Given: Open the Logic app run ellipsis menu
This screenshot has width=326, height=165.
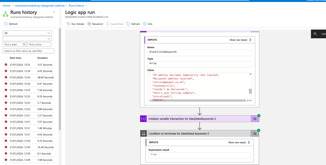Looking at the screenshot, I should 101,12.
